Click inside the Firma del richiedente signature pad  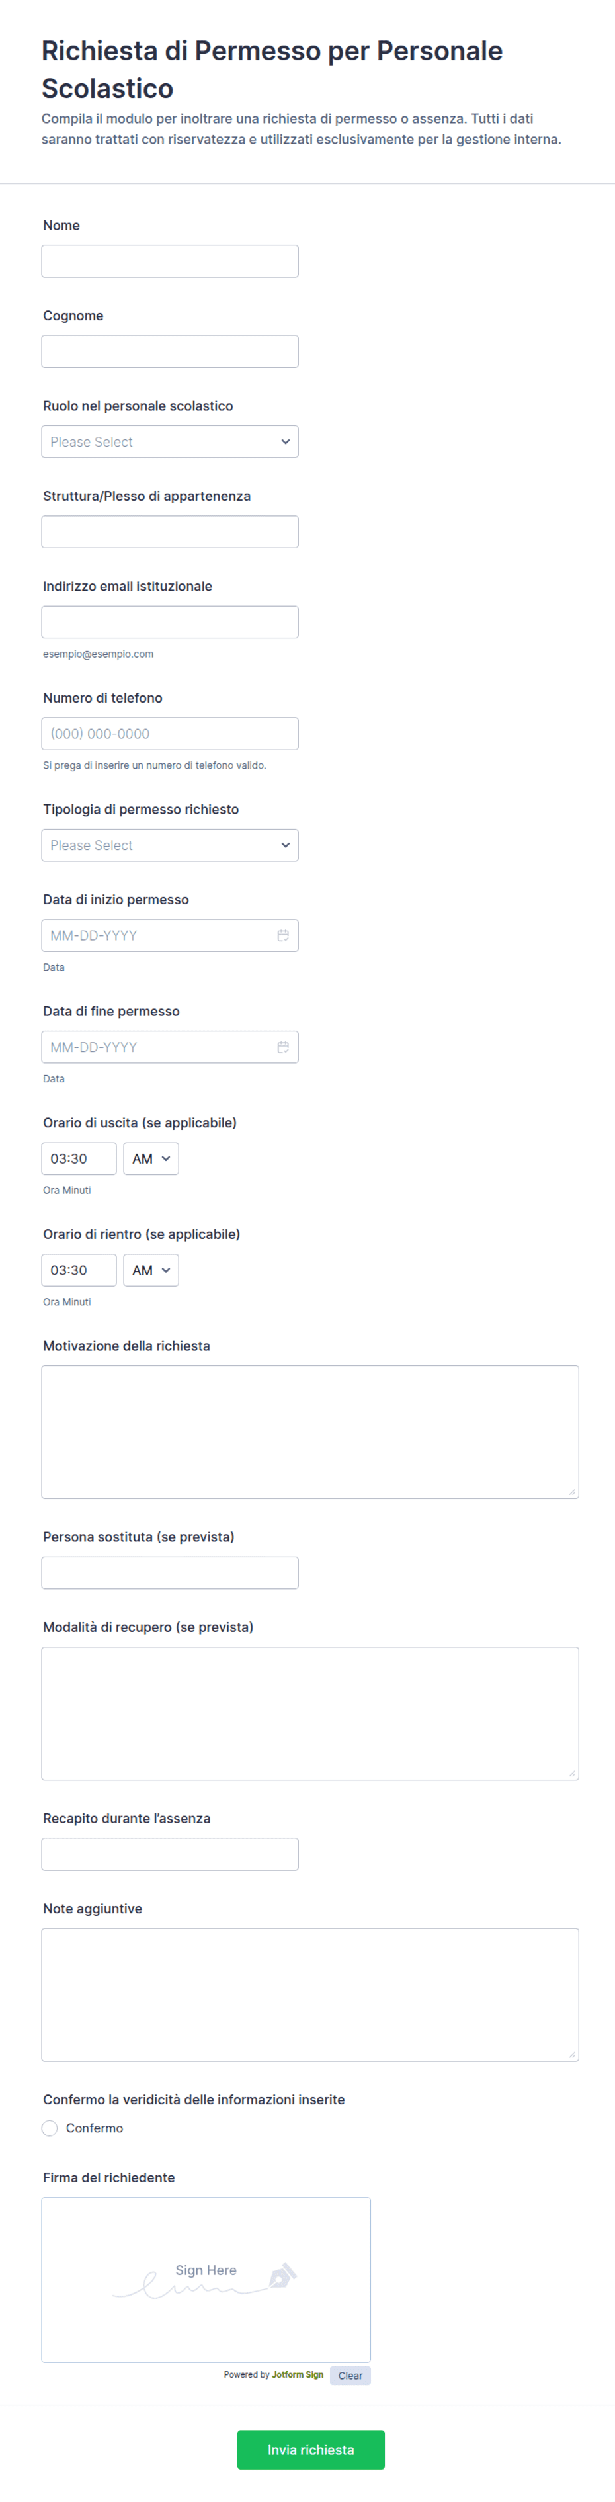[206, 2280]
